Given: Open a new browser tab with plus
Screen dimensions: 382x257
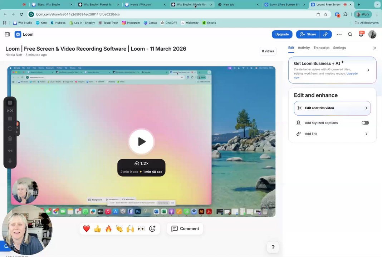Looking at the screenshot, I should pos(359,4).
